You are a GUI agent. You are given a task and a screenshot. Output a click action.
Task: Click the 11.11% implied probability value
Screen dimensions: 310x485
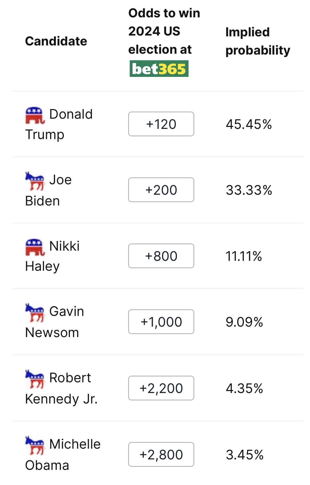point(244,256)
